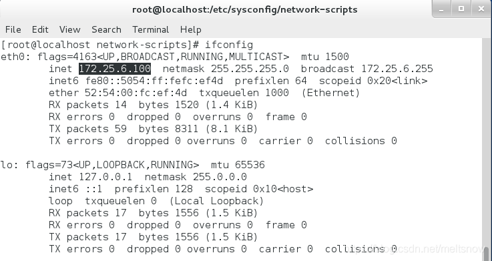Click the highlighted IP 172.25.6.100
Viewport: 492px width, 261px height.
point(115,69)
